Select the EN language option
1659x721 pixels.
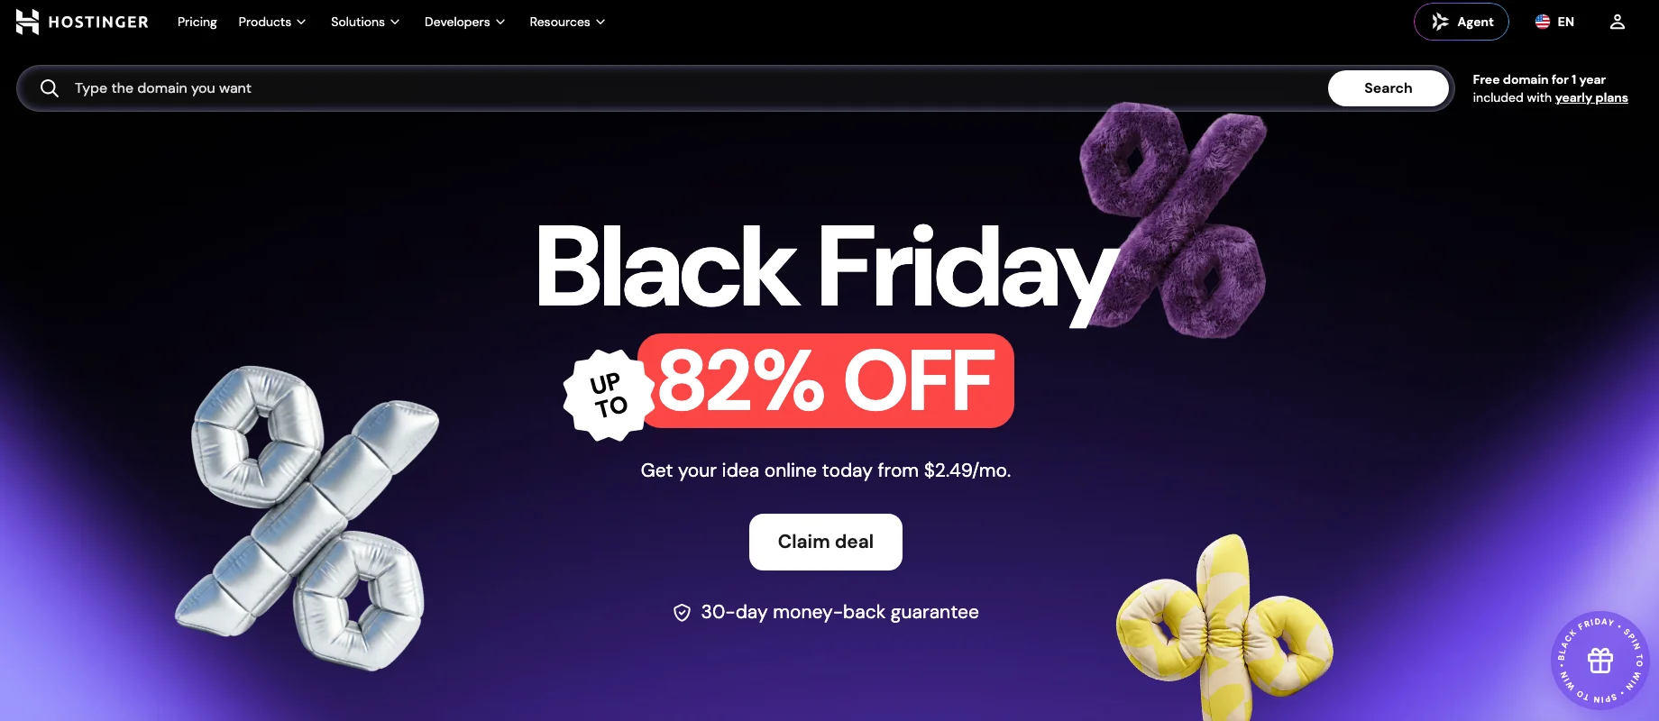1566,22
